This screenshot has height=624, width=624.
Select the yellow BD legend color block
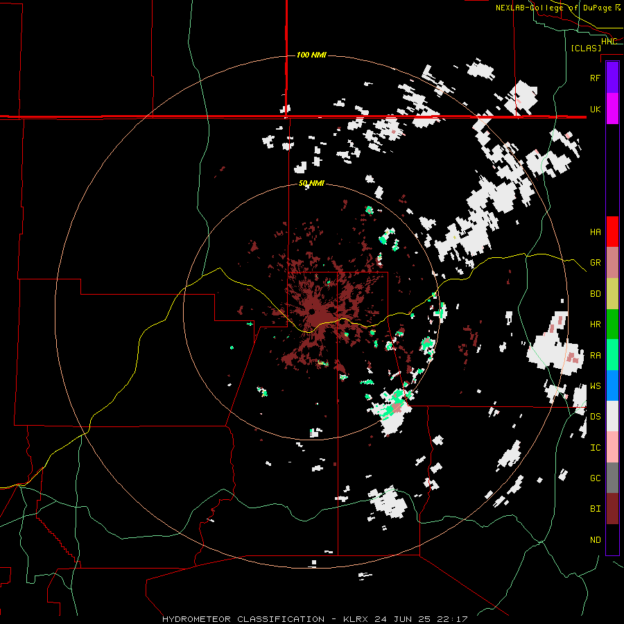pyautogui.click(x=612, y=293)
